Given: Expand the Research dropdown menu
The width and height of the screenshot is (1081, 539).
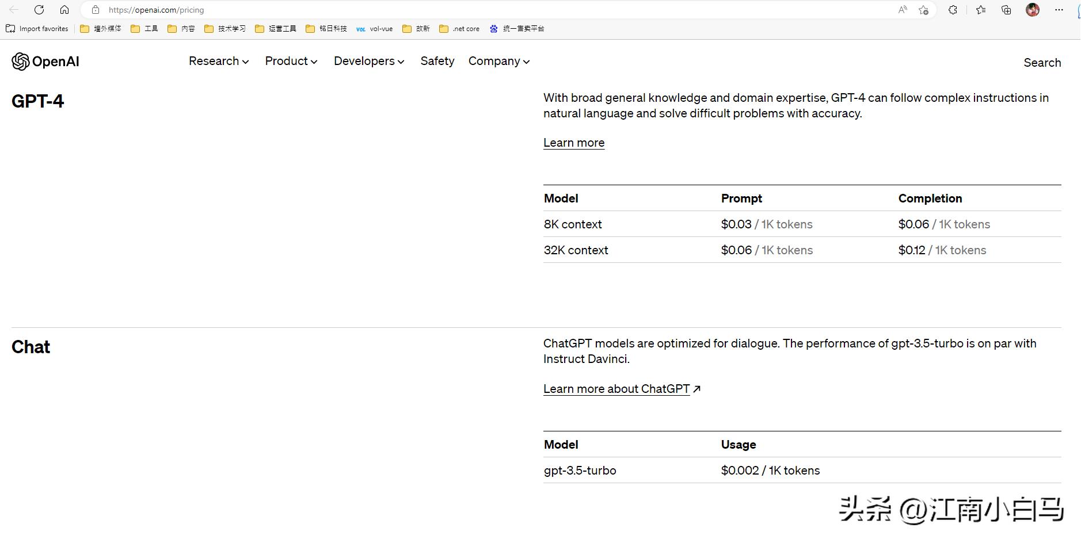Looking at the screenshot, I should pyautogui.click(x=219, y=61).
